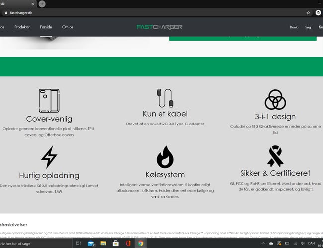Click the Kølesystem flame icon
Screen dimensions: 323x248
click(x=165, y=157)
